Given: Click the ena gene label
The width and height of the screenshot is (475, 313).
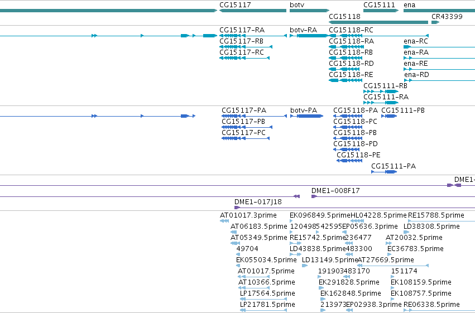Looking at the screenshot, I should tap(409, 5).
